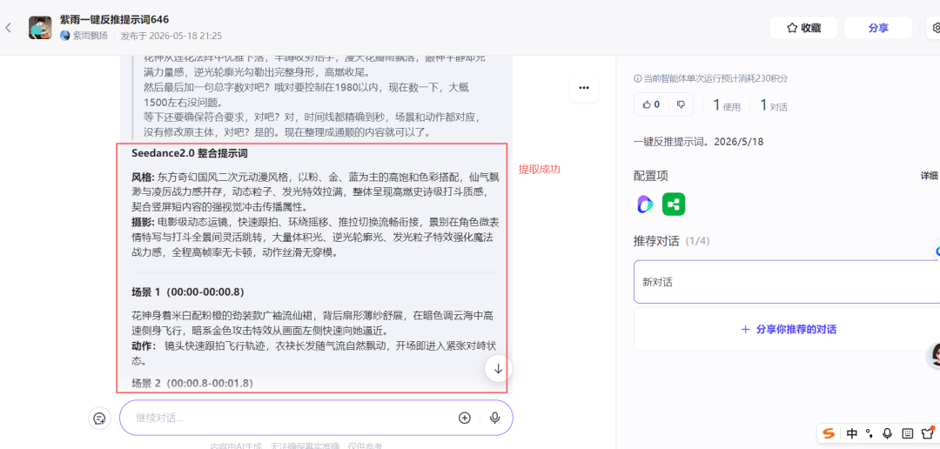
Task: Open the settings gear at top right
Action: (936, 28)
